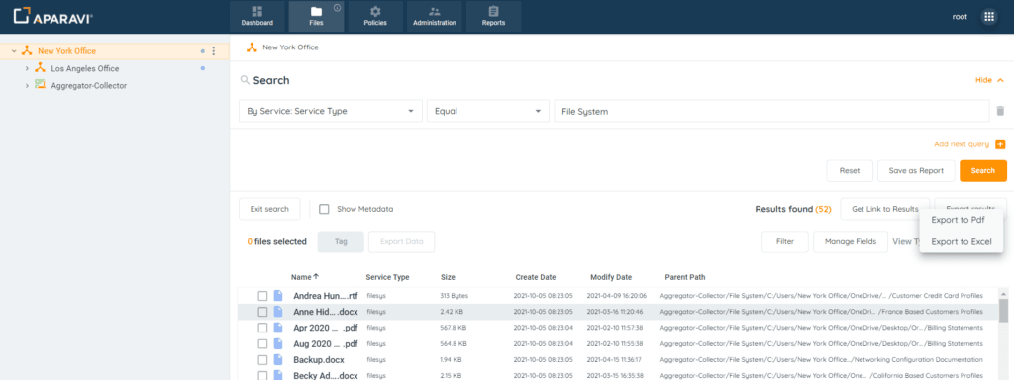
Task: Click Exit search
Action: 269,209
